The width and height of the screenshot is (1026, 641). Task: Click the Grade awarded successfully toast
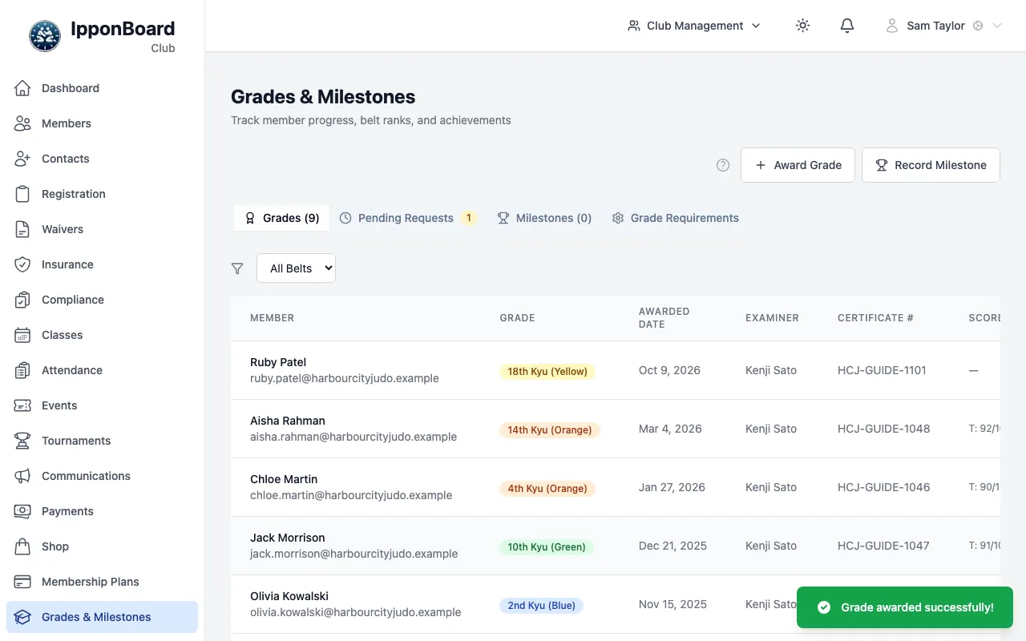pos(905,607)
